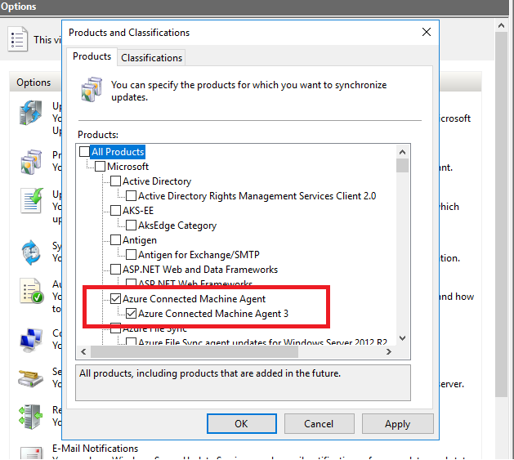Close the Products and Classifications dialog

[427, 32]
